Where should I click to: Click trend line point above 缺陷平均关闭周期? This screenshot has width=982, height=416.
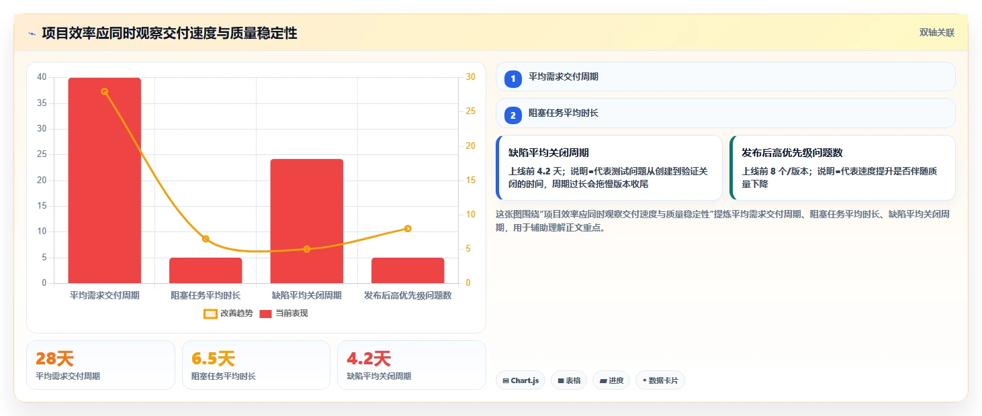pyautogui.click(x=307, y=249)
